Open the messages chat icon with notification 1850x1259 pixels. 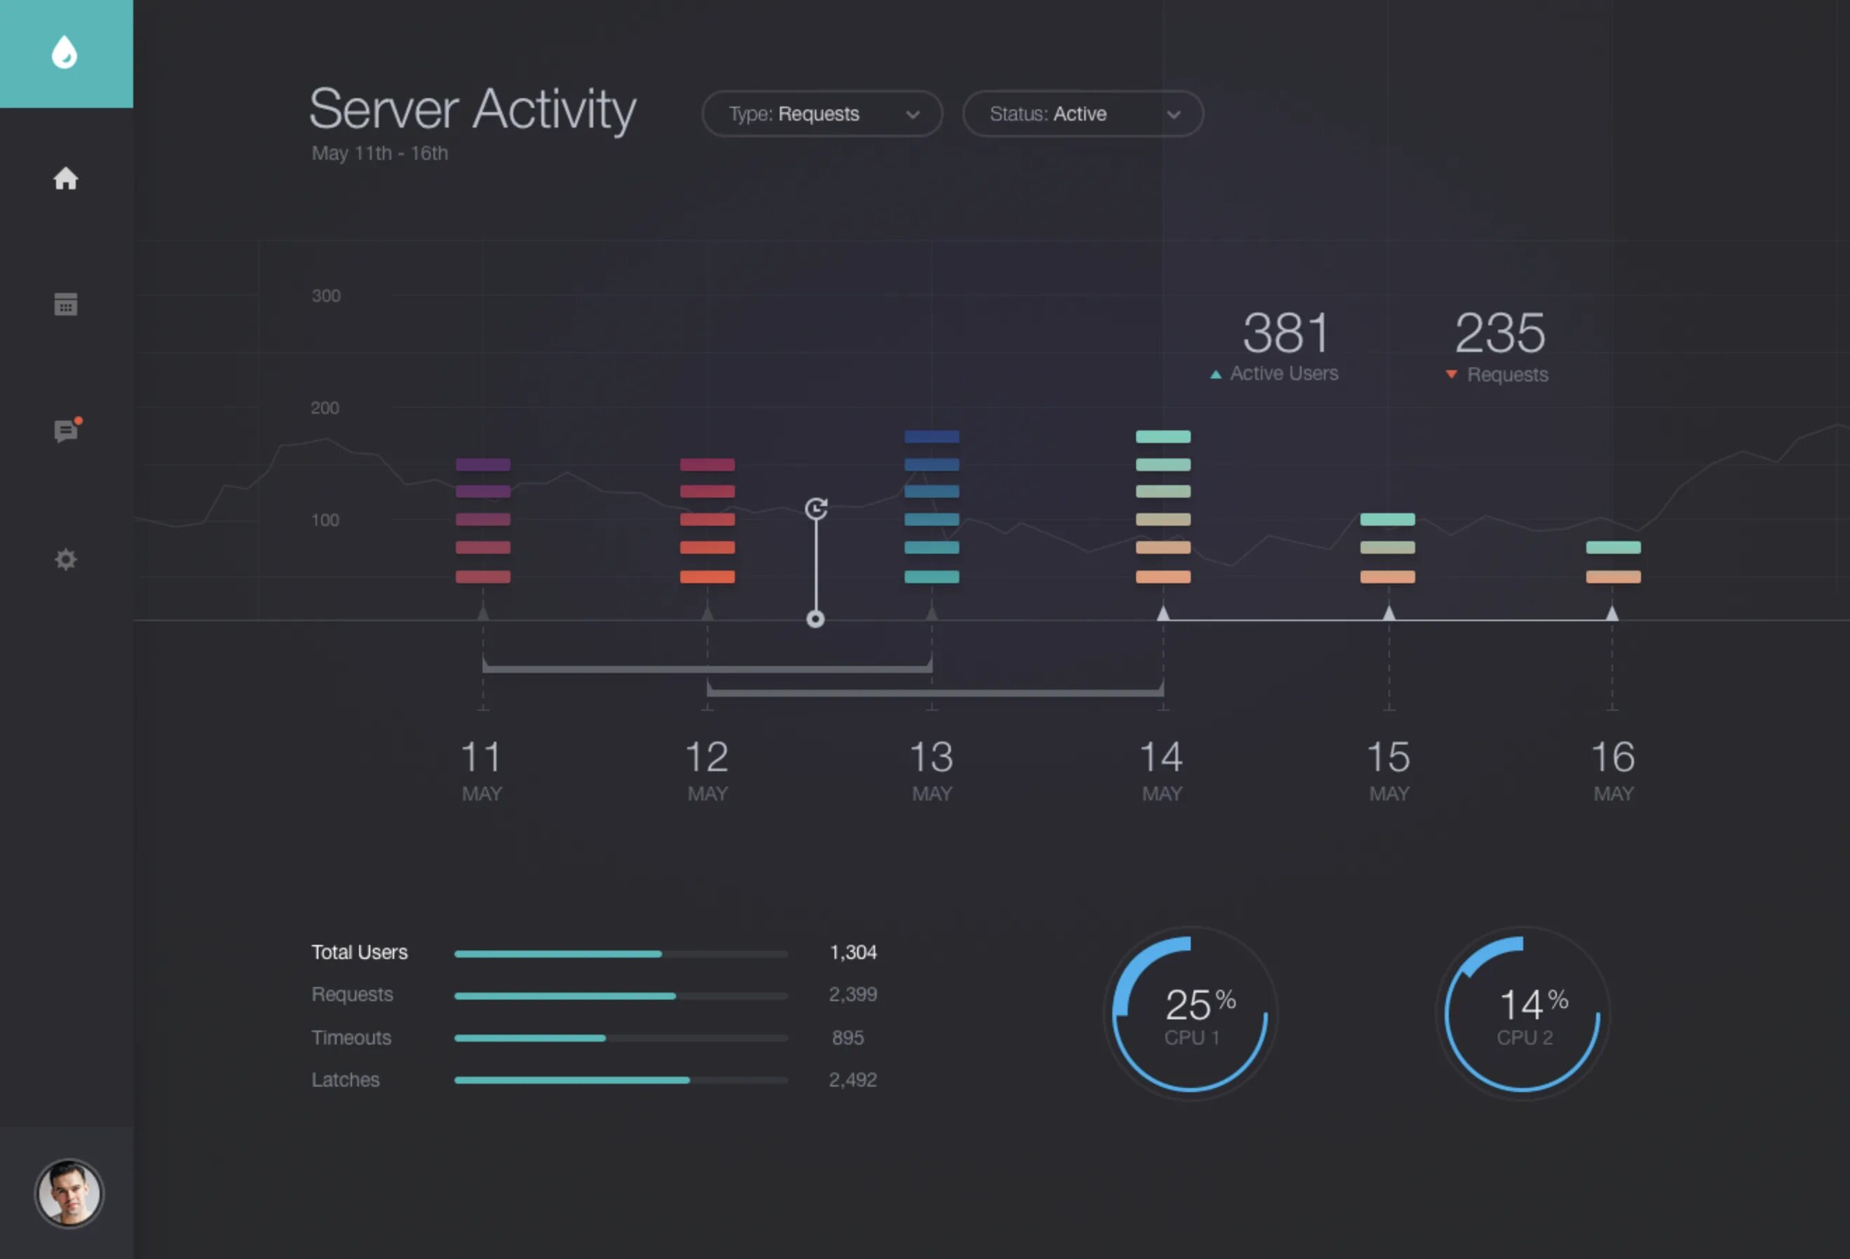pos(66,430)
